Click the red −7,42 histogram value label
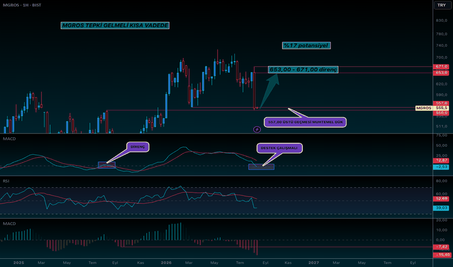The image size is (453, 267). 441,247
